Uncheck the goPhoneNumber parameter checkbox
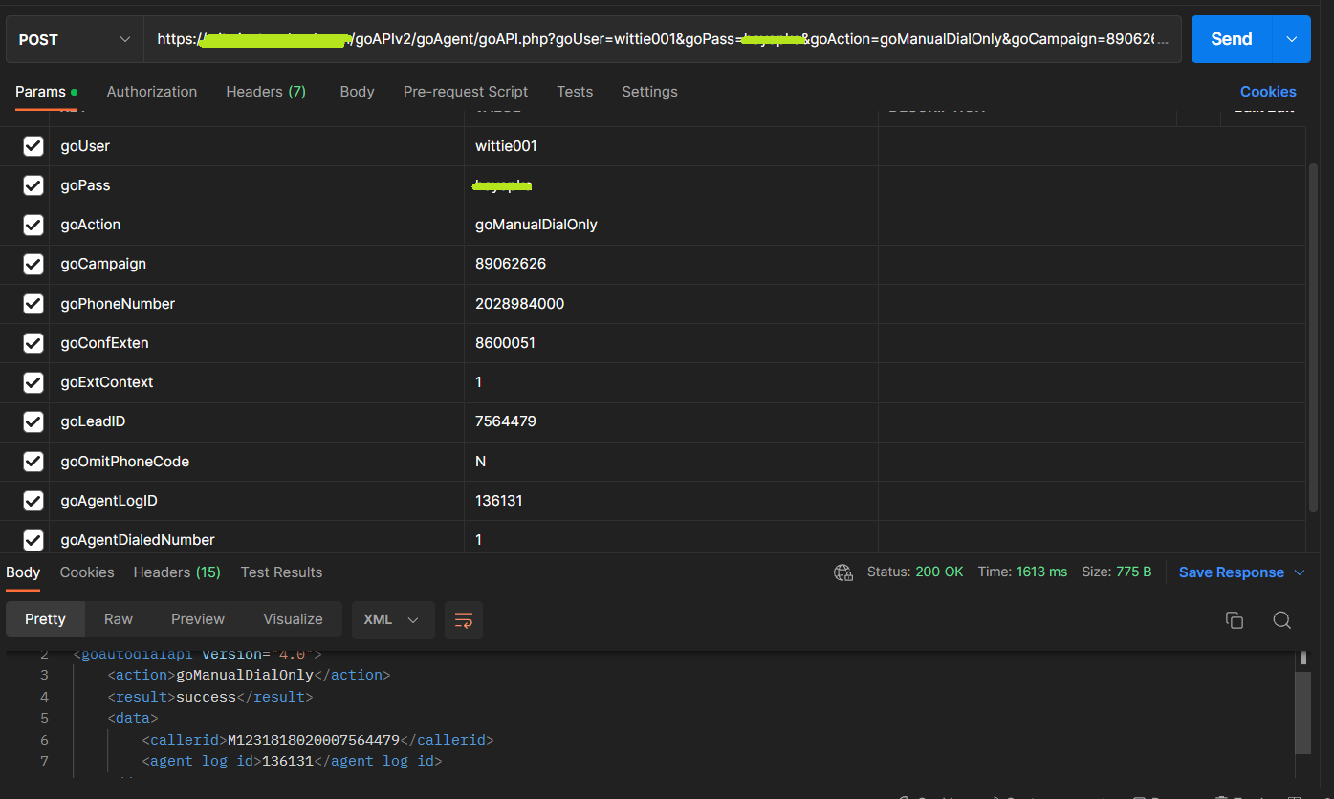1334x799 pixels. tap(33, 304)
